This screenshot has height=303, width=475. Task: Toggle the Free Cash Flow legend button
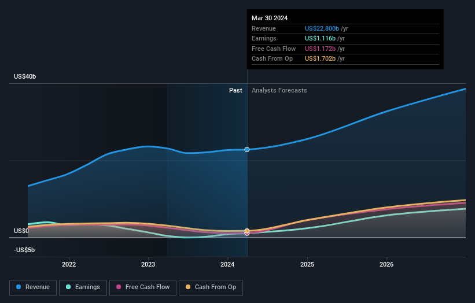pyautogui.click(x=143, y=287)
